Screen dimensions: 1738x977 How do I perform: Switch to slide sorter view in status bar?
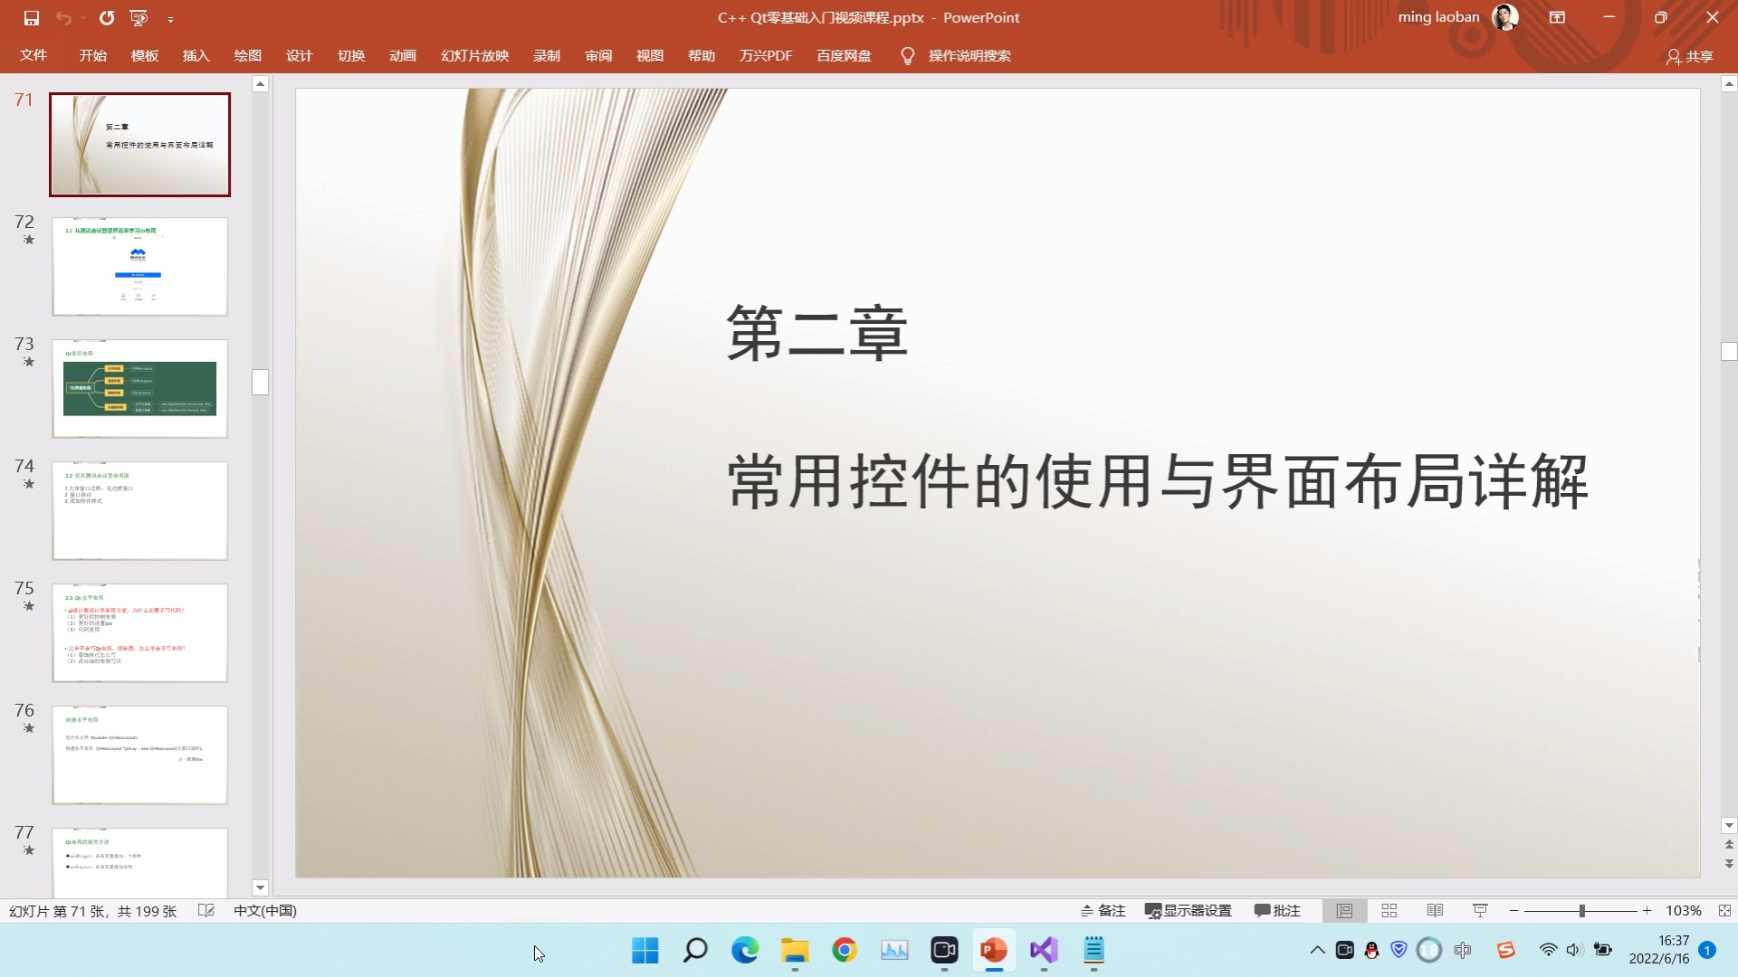[x=1389, y=911]
